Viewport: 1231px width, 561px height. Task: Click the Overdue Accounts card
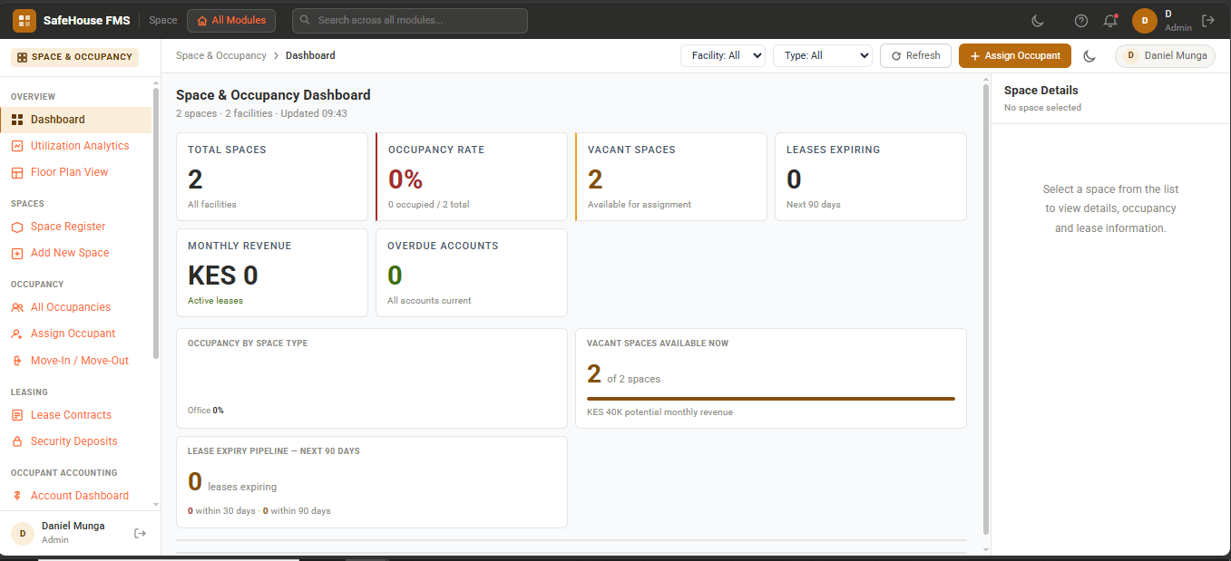click(x=472, y=273)
